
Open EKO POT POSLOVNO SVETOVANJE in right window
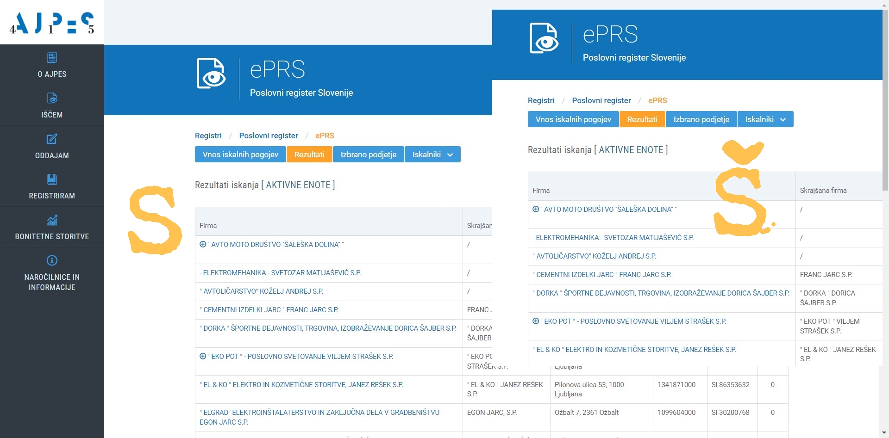(633, 321)
